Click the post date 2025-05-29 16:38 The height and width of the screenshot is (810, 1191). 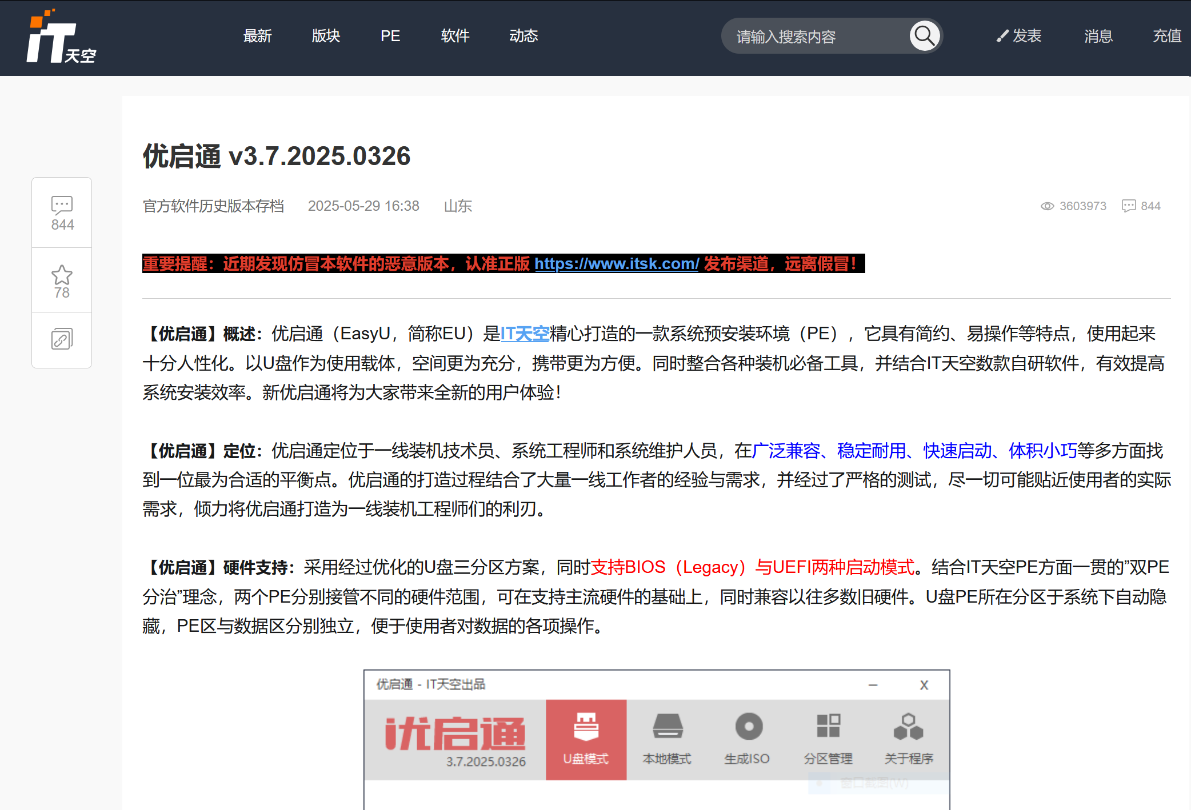(363, 206)
